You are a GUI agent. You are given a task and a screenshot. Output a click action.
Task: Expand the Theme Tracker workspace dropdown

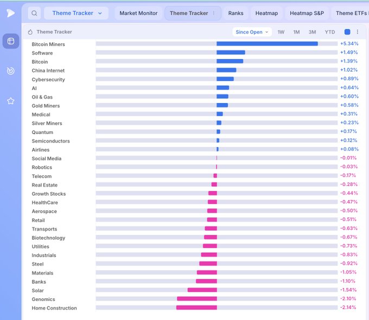(x=77, y=13)
